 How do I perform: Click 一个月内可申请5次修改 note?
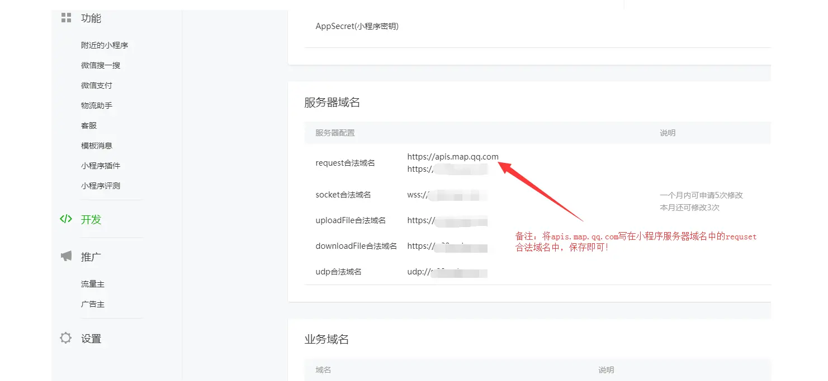point(701,195)
